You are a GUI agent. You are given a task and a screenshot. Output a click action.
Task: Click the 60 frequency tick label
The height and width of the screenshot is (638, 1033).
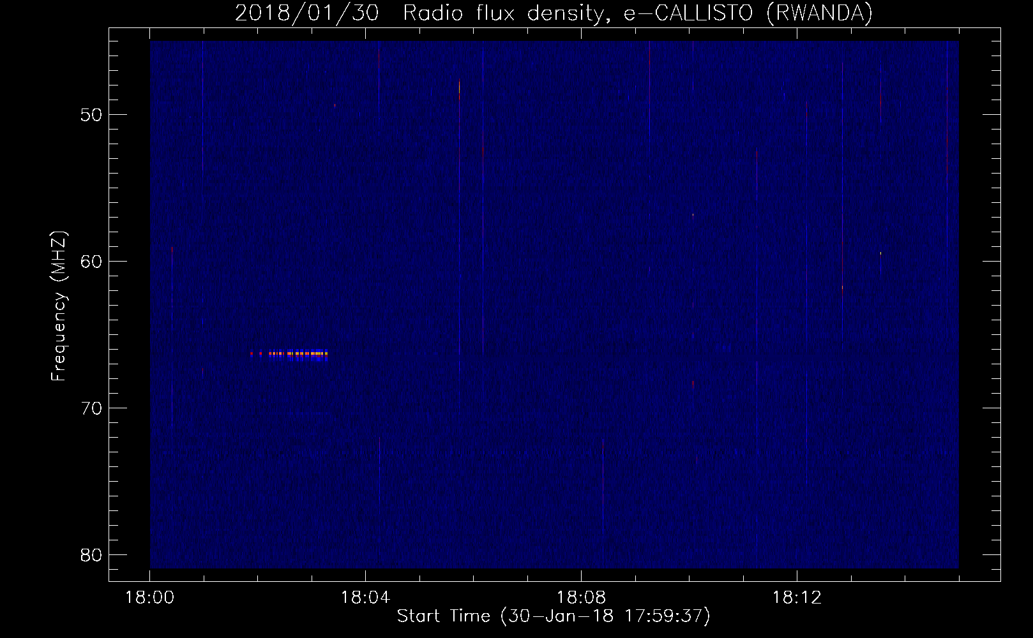92,262
